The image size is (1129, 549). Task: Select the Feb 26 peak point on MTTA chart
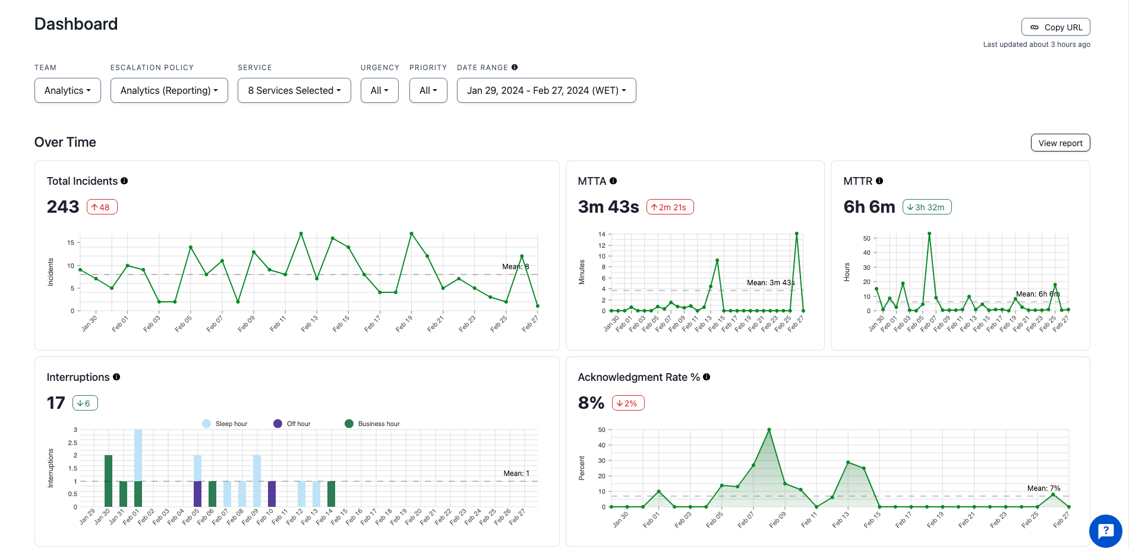click(796, 234)
